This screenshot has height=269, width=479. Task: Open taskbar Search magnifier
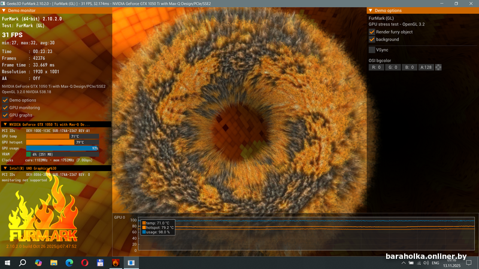pyautogui.click(x=23, y=262)
